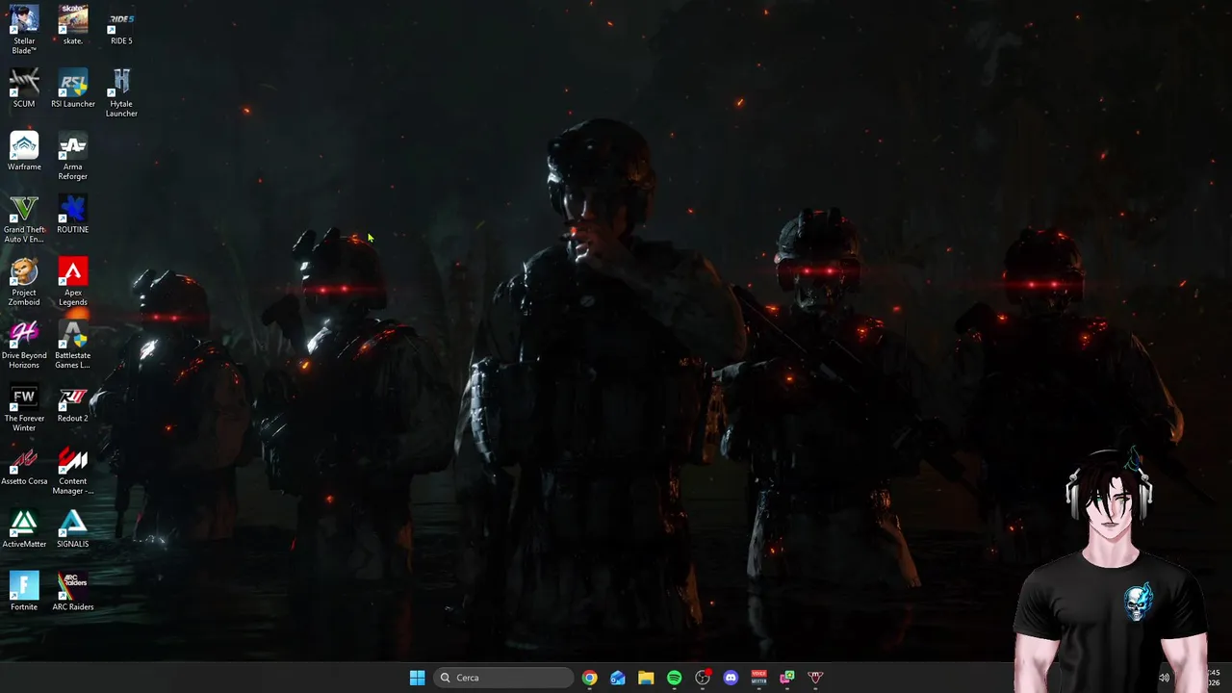Open Spotify from the taskbar
The height and width of the screenshot is (693, 1232).
(x=674, y=678)
